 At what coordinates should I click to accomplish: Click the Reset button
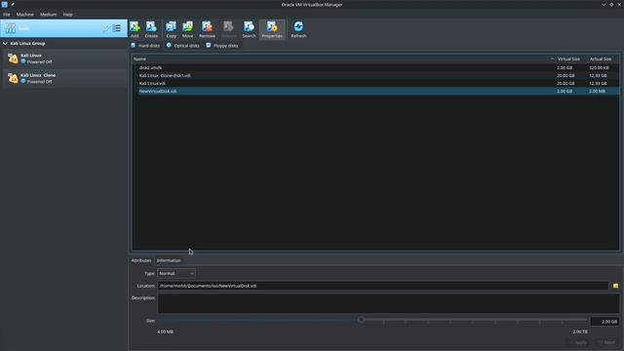[607, 342]
